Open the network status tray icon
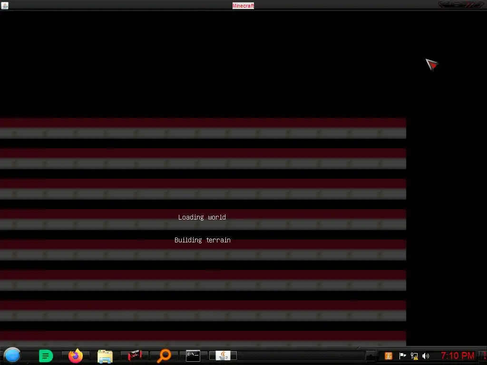Screen dimensions: 487x365 414,355
